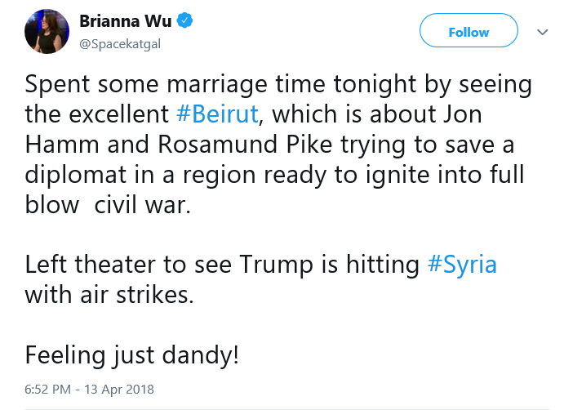This screenshot has width=564, height=410.
Task: Click 'Hamm and Rosamund Pike' tweet text
Action: coord(179,145)
